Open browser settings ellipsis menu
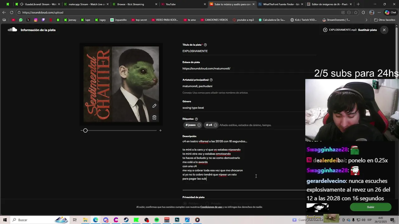The height and width of the screenshot is (224, 399). (x=379, y=12)
